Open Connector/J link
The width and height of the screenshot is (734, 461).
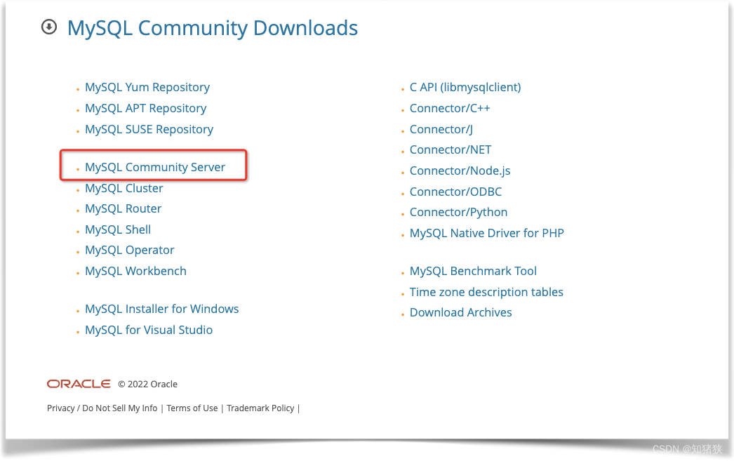[x=441, y=130]
